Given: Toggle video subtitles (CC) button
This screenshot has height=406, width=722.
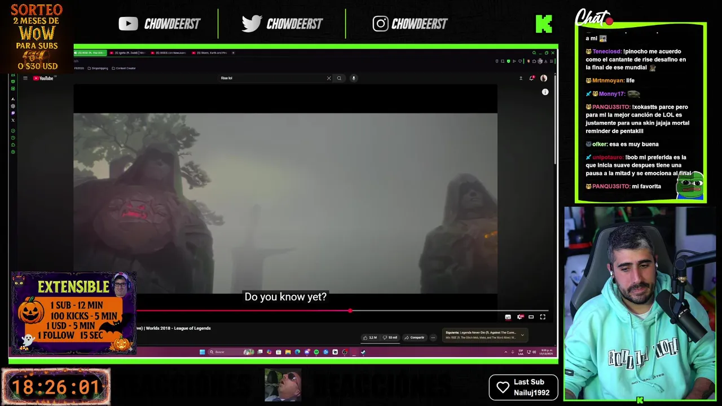Looking at the screenshot, I should [508, 317].
